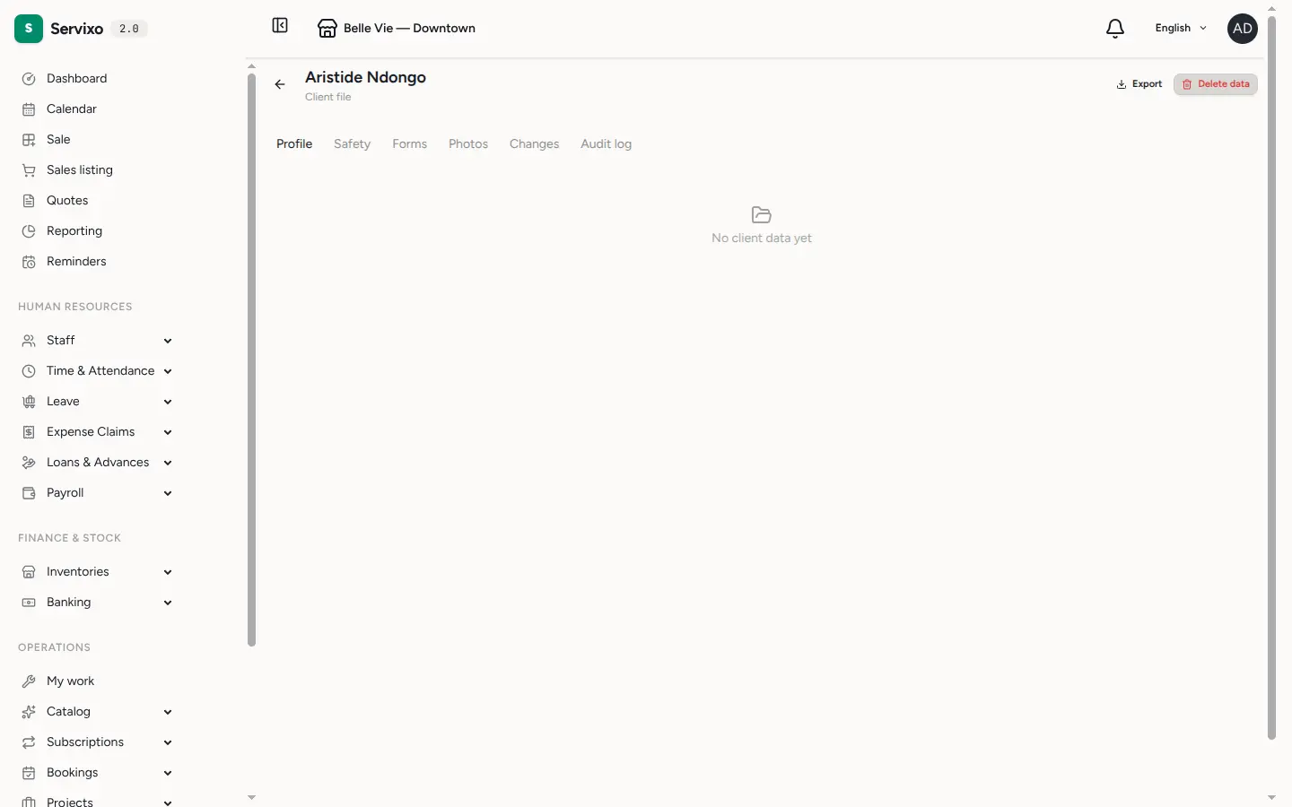Click the Calendar icon in sidebar
The width and height of the screenshot is (1292, 807).
(x=29, y=109)
